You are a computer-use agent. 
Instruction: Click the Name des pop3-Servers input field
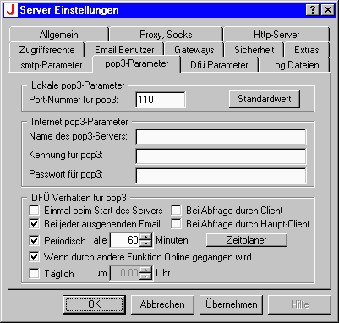coord(221,137)
